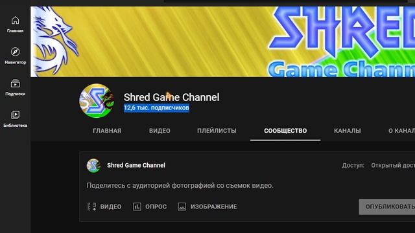The width and height of the screenshot is (415, 233).
Task: Click the large Shred Game Channel avatar
Action: [97, 101]
